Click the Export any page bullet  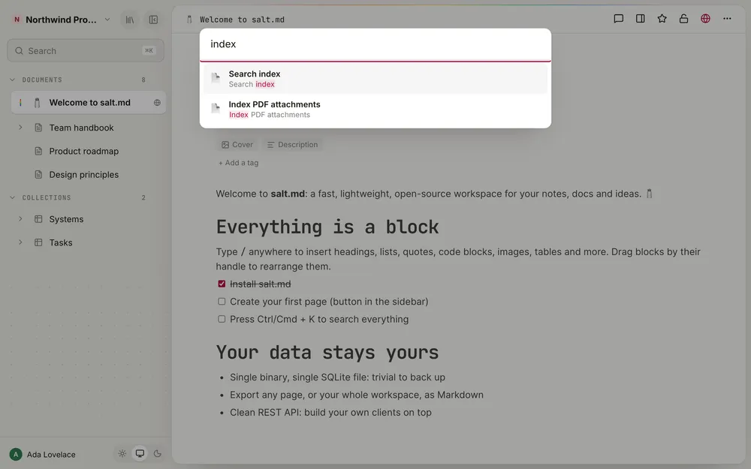(x=356, y=395)
